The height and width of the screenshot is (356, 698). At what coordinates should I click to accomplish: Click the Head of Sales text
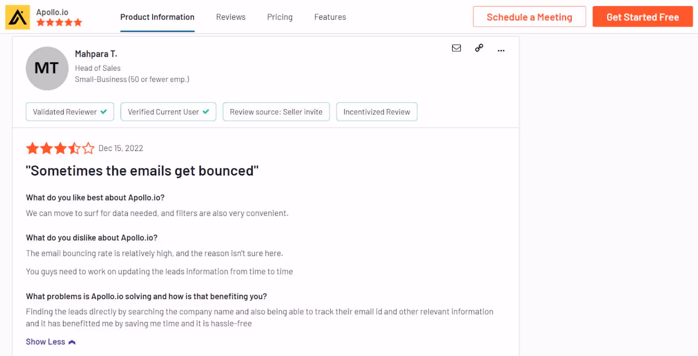coord(98,68)
